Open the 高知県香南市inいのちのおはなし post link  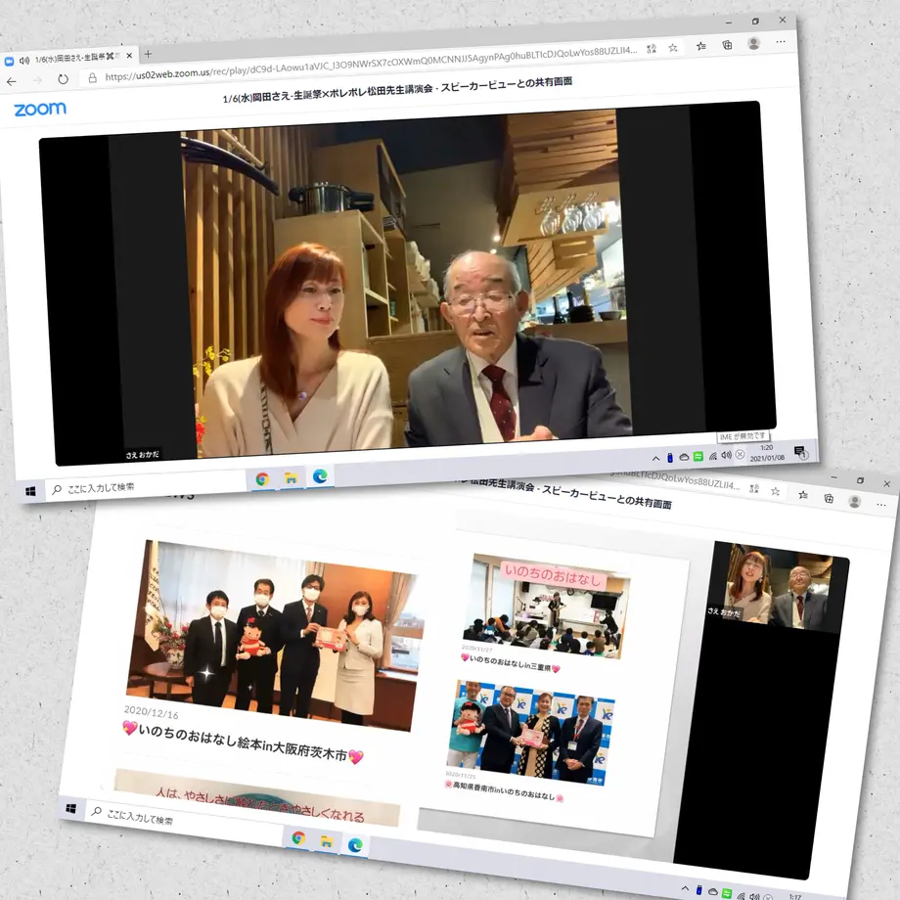coord(504,791)
